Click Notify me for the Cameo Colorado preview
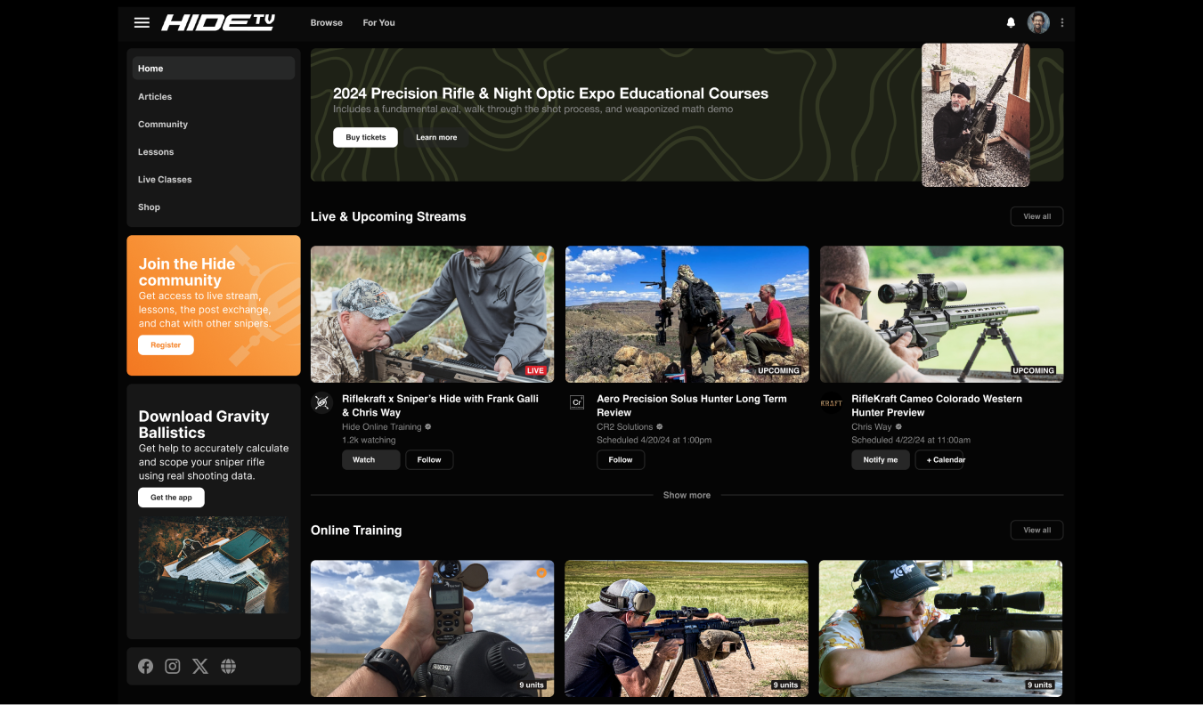 (881, 460)
